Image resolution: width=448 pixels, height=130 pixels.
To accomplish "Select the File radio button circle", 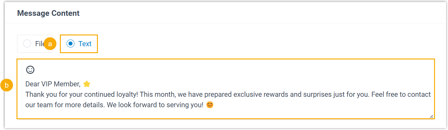I will 27,44.
